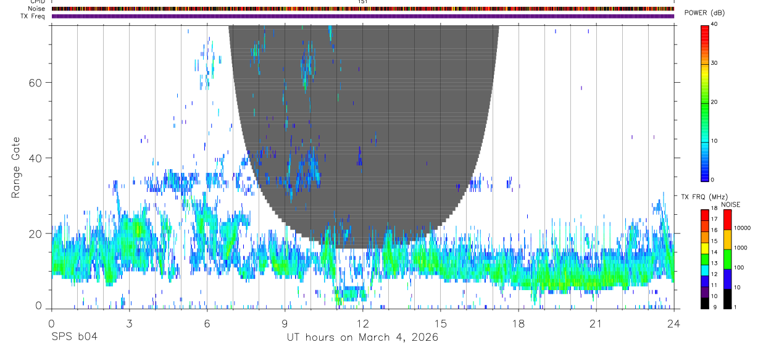This screenshot has height=350, width=758.
Task: Click the '40' tick on POWER color bar
Action: click(714, 24)
